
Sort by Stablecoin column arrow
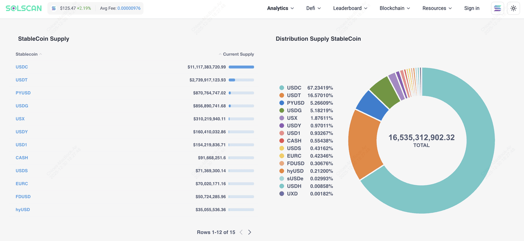(41, 54)
